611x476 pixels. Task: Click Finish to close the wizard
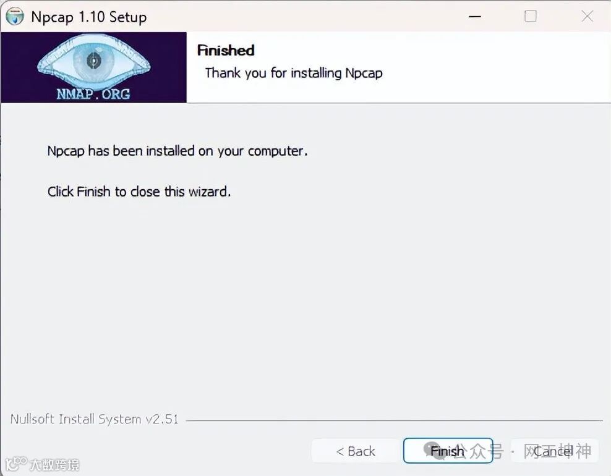(x=448, y=451)
